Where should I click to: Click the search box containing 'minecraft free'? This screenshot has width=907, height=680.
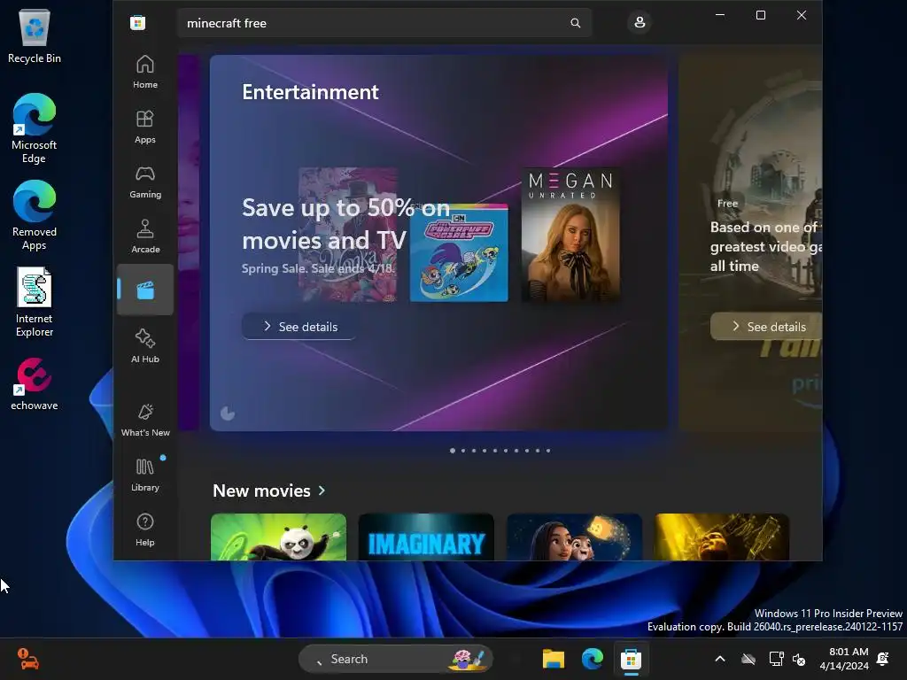[x=384, y=23]
